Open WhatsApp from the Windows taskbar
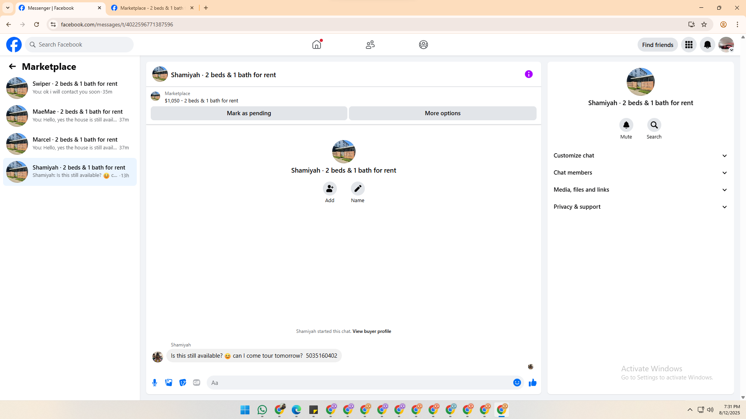 pyautogui.click(x=262, y=410)
